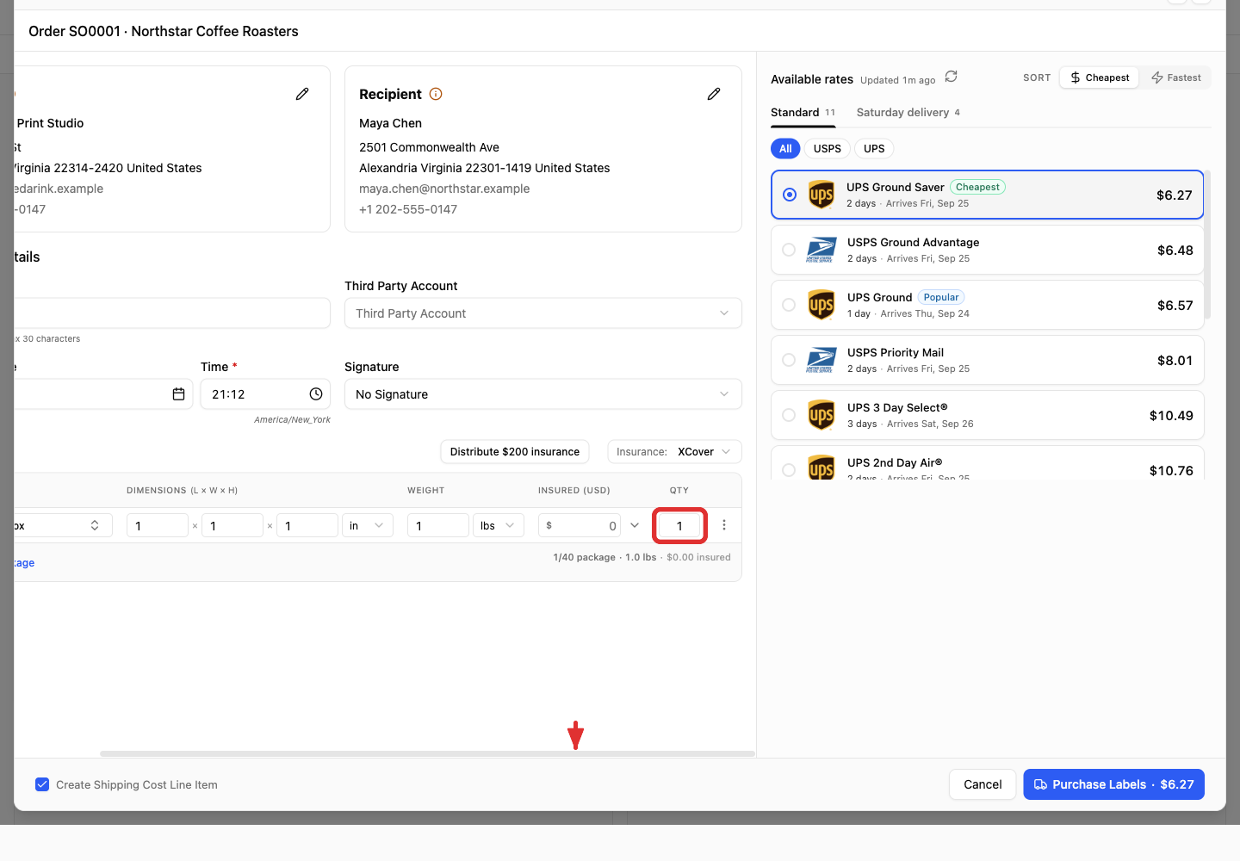Edit the Print Studio sender address

click(302, 94)
